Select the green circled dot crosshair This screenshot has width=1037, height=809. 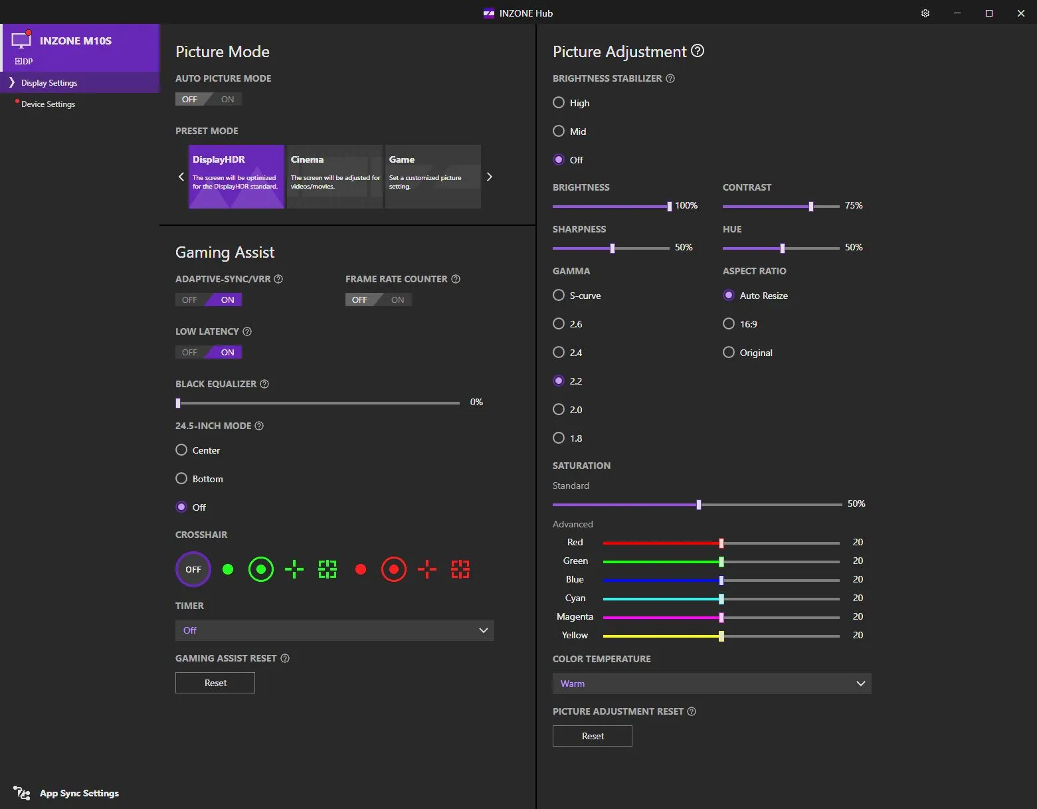point(260,569)
